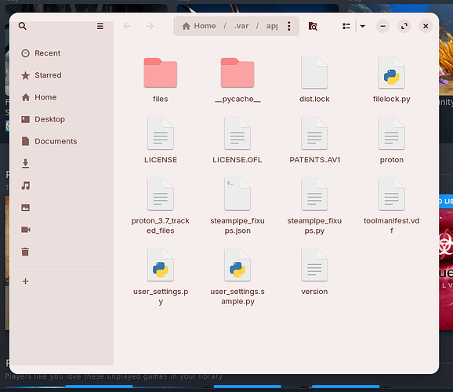Open the hamburger main menu

tap(100, 27)
